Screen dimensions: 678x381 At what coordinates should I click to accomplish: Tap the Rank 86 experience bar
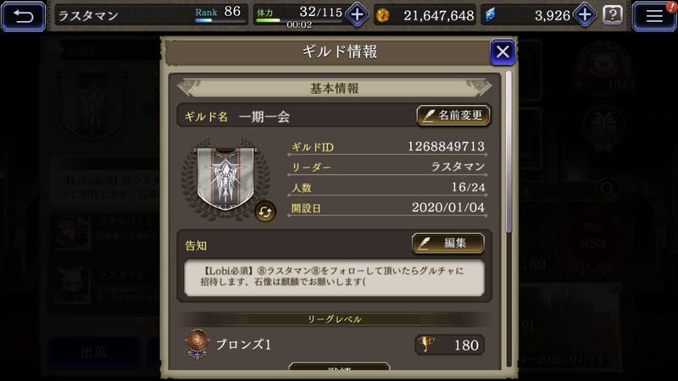pyautogui.click(x=220, y=19)
